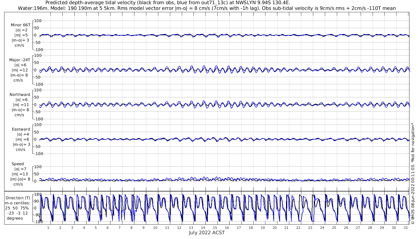Click '|m|-|o|= 8' in the Speed panel
418x239 pixels.
pyautogui.click(x=20, y=179)
